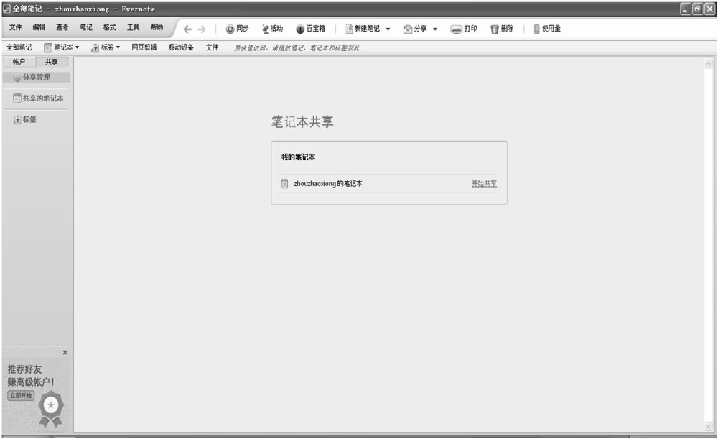
Task: Open the 格式 menu
Action: pos(109,27)
